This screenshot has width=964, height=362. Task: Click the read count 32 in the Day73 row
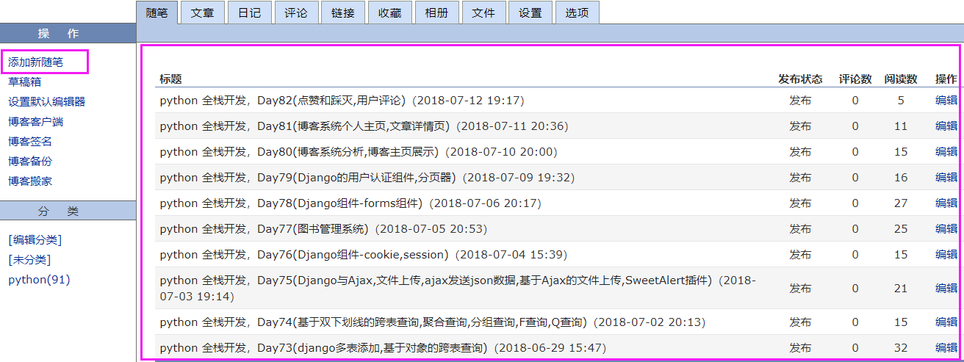901,347
